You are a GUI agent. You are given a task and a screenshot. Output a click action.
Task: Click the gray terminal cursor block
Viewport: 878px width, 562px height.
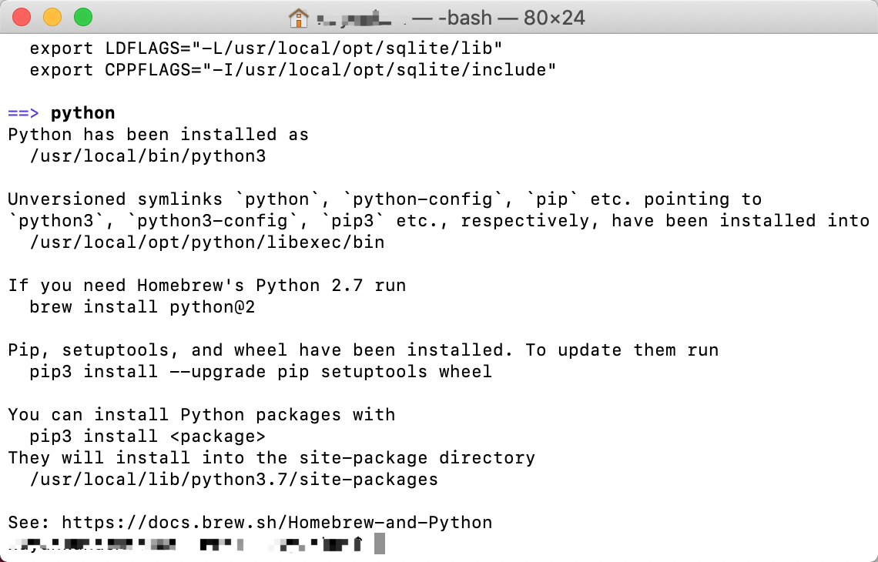click(x=380, y=544)
